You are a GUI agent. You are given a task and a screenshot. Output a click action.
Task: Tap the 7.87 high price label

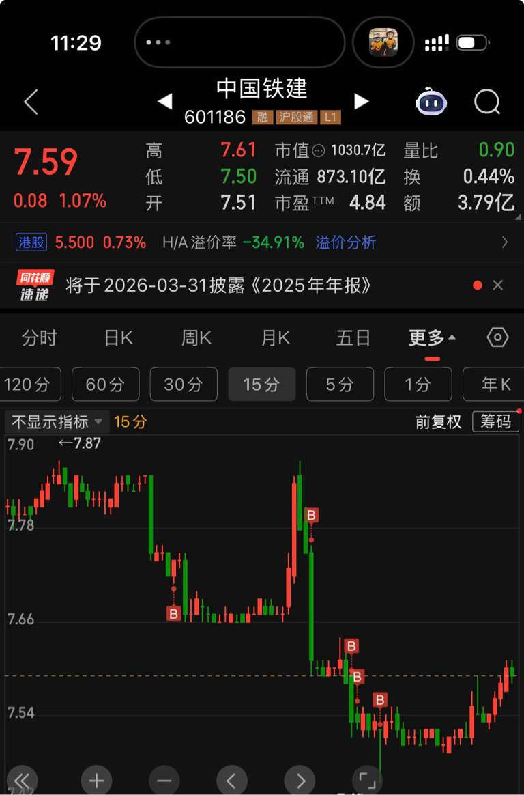pos(80,443)
